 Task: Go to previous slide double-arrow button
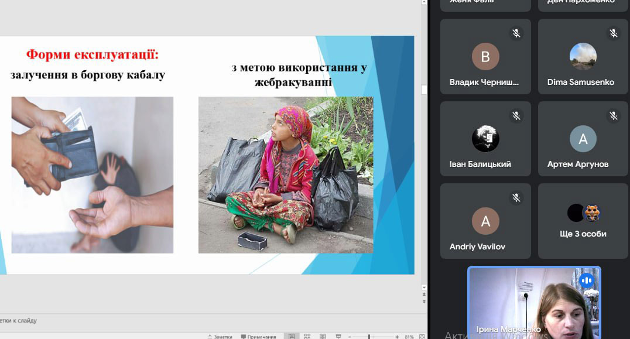424,295
